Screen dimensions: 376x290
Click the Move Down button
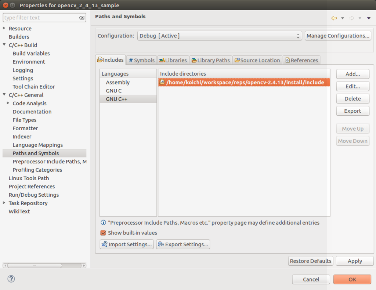[352, 141]
